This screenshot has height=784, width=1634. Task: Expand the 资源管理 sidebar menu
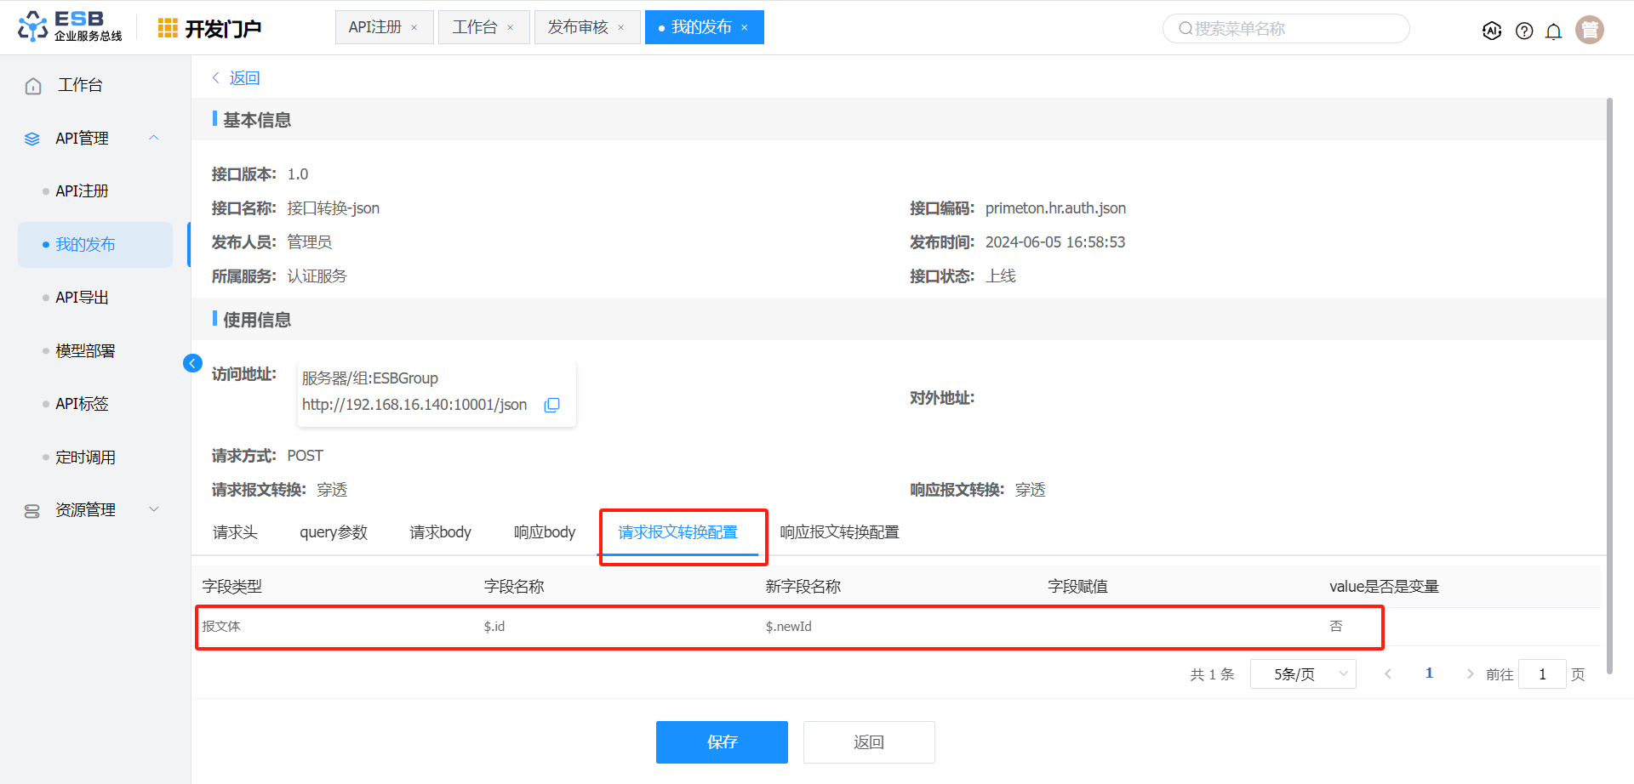[x=154, y=509]
